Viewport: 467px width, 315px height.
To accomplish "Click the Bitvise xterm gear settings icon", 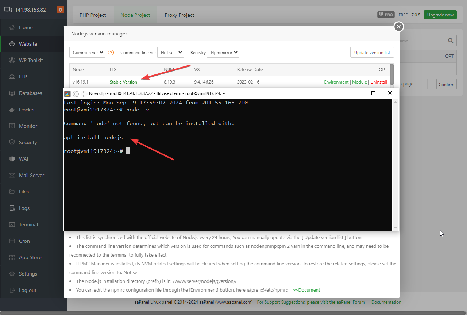I will coord(76,93).
